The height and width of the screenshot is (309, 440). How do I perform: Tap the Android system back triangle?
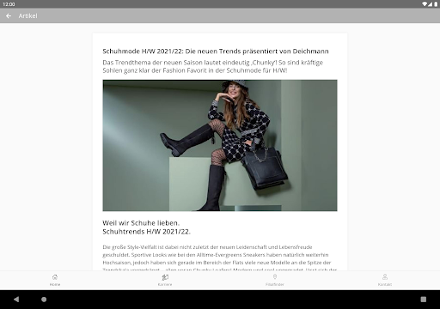pos(16,300)
